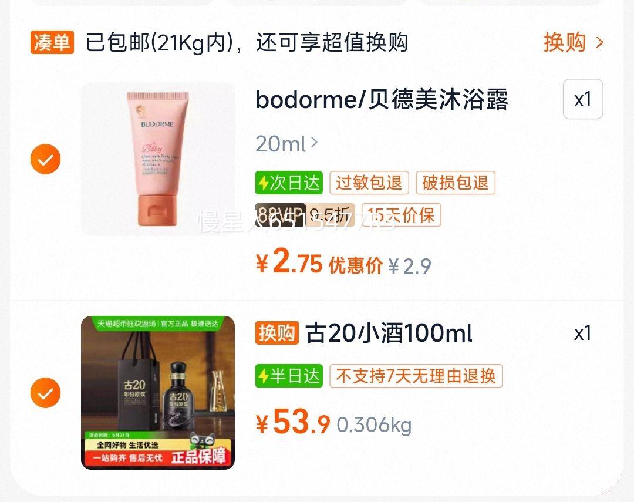Tap the chevron arrow next to 换购

pyautogui.click(x=600, y=42)
